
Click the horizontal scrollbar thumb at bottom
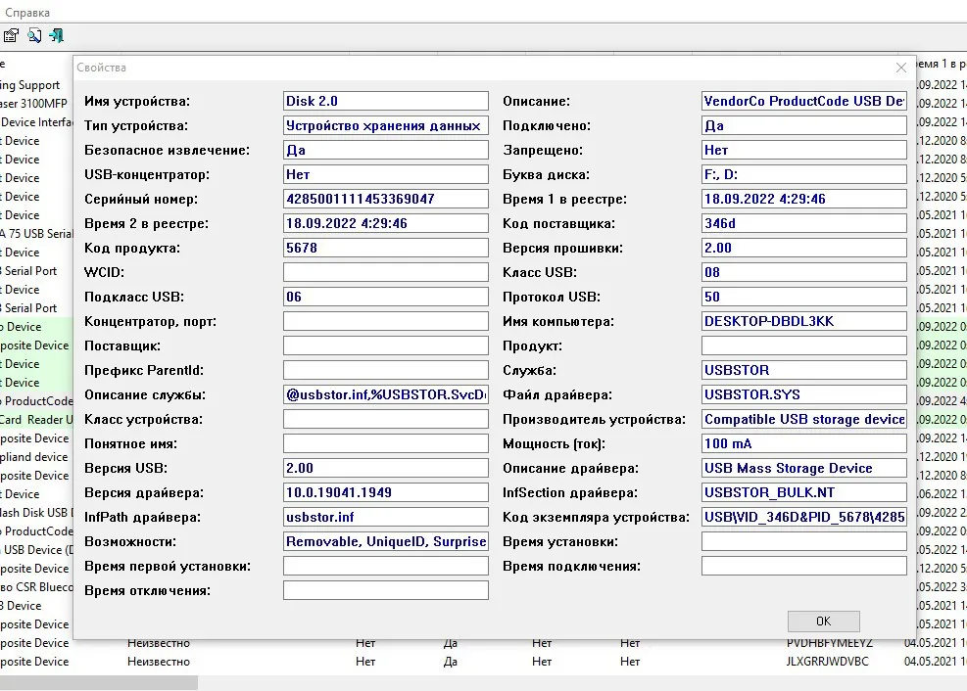[x=98, y=682]
